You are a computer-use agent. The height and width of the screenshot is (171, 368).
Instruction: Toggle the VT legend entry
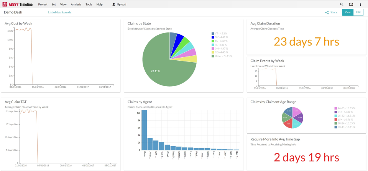(220, 34)
